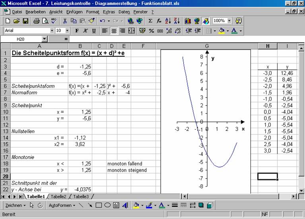Click the Zeichnen button
Image resolution: width=305 pixels, height=219 pixels.
(16, 205)
